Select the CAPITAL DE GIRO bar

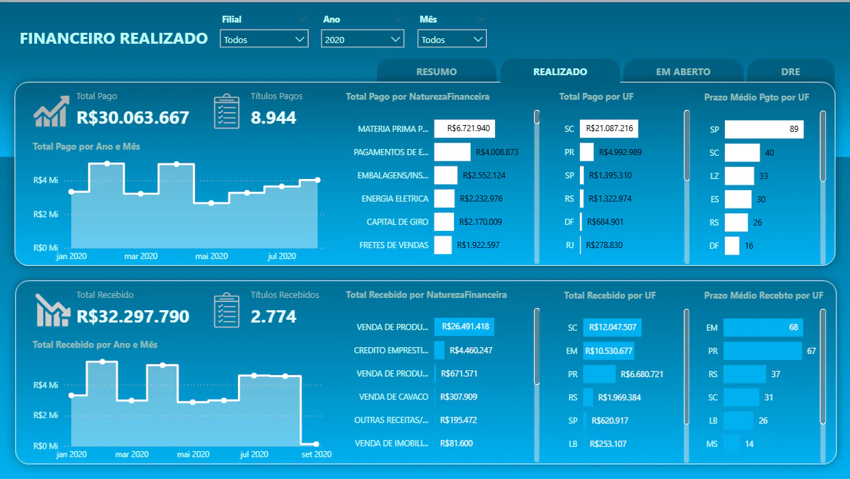(x=444, y=221)
